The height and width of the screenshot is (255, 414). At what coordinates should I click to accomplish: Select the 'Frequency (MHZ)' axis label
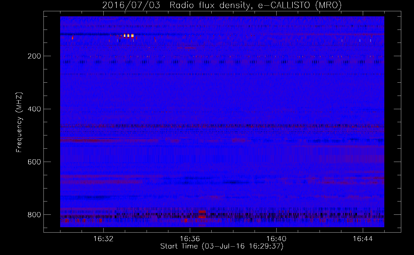(x=19, y=122)
